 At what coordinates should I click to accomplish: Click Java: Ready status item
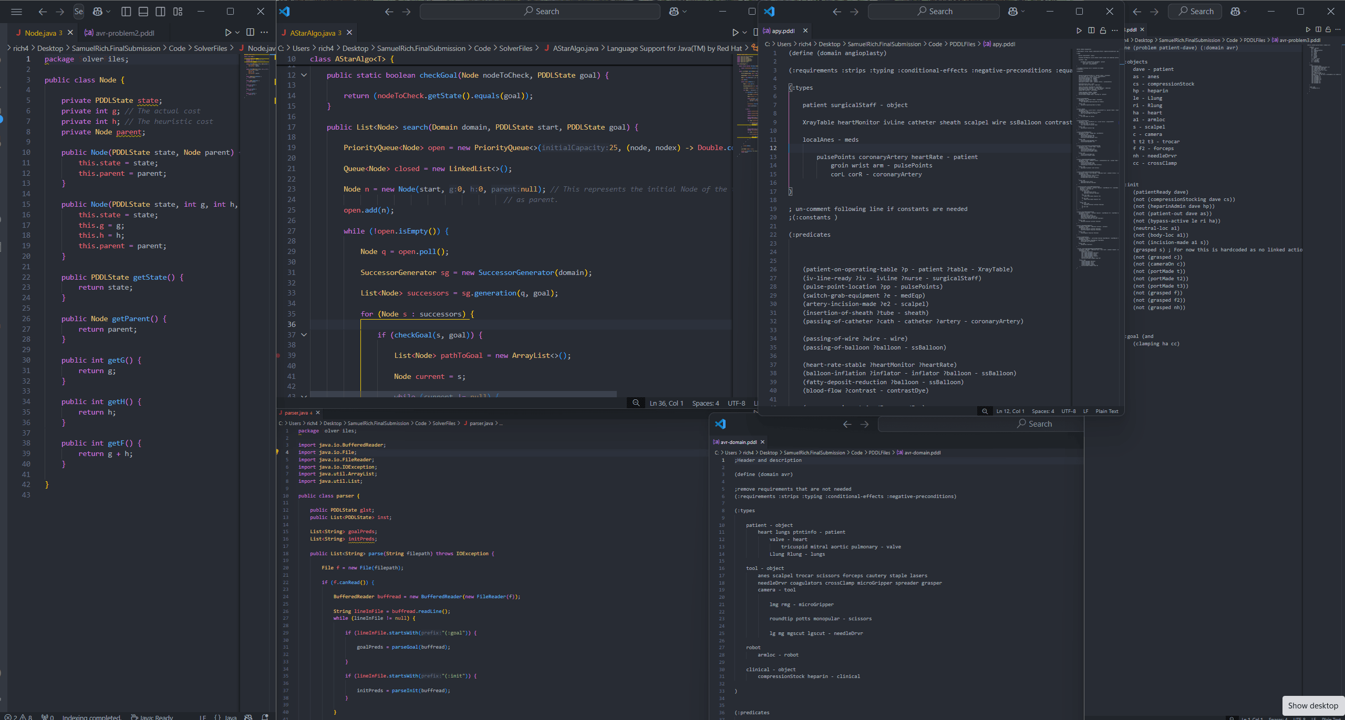[152, 717]
